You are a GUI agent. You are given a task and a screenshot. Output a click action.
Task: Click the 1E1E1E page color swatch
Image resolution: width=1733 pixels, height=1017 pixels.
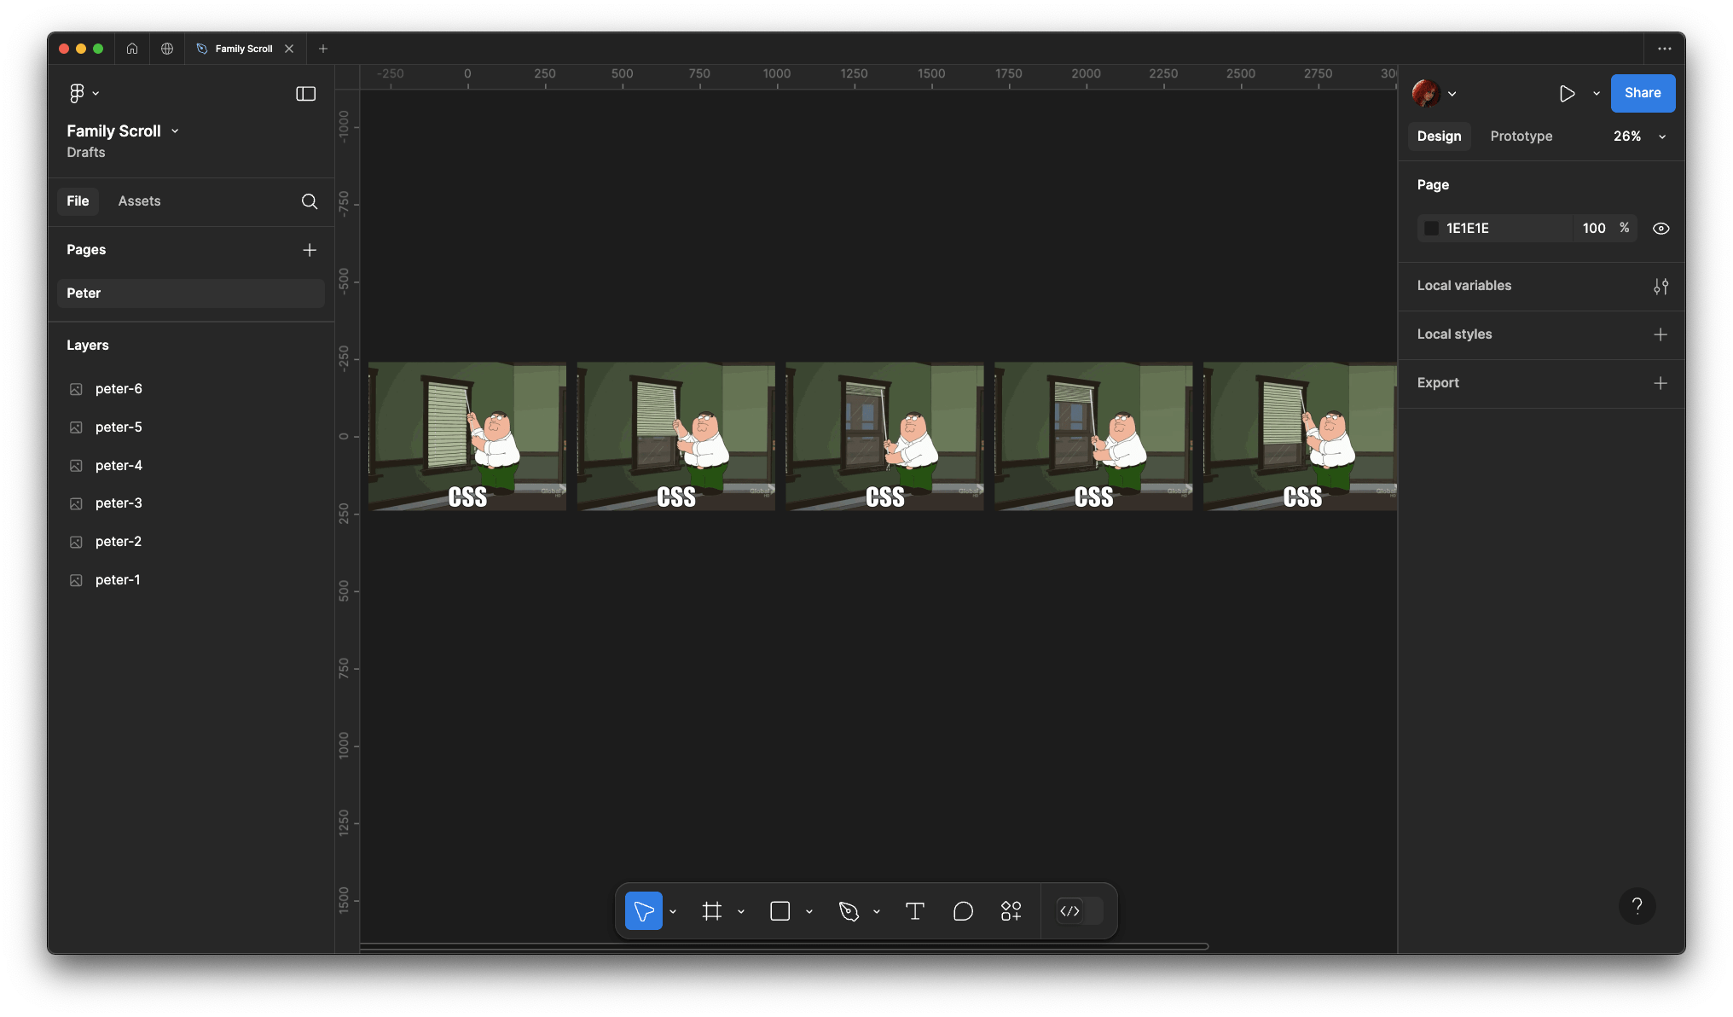[x=1432, y=229]
